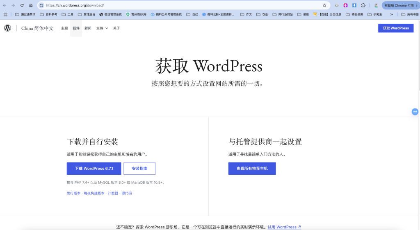This screenshot has height=230, width=420.
Task: Open the 自己 bookmark folder
Action: [192, 14]
